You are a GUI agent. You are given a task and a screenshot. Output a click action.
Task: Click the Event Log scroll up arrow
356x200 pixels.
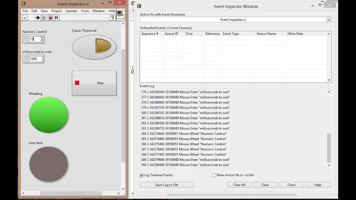(329, 92)
